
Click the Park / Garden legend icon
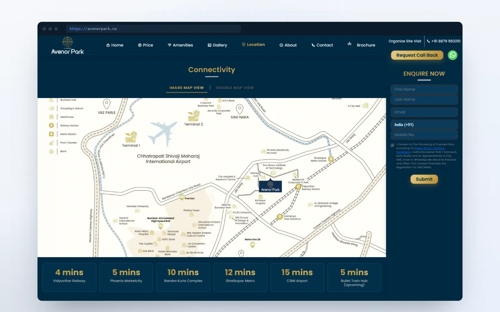tap(52, 143)
